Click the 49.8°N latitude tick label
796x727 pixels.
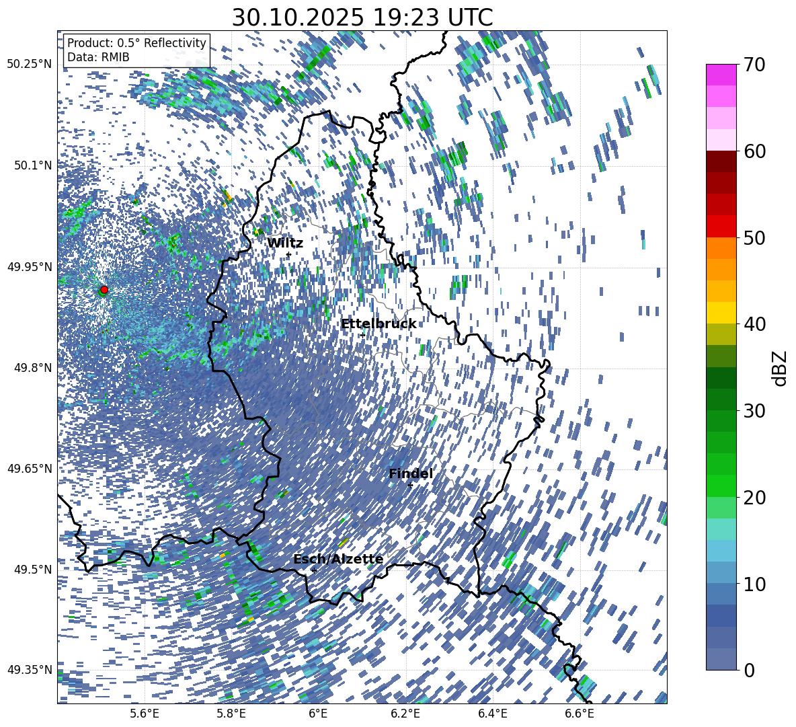tap(33, 368)
